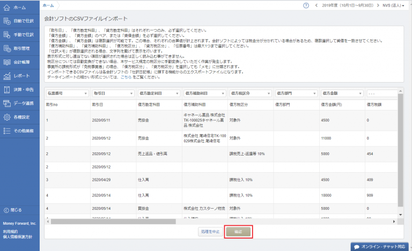Click the 処理を中止 cancel button

210,232
